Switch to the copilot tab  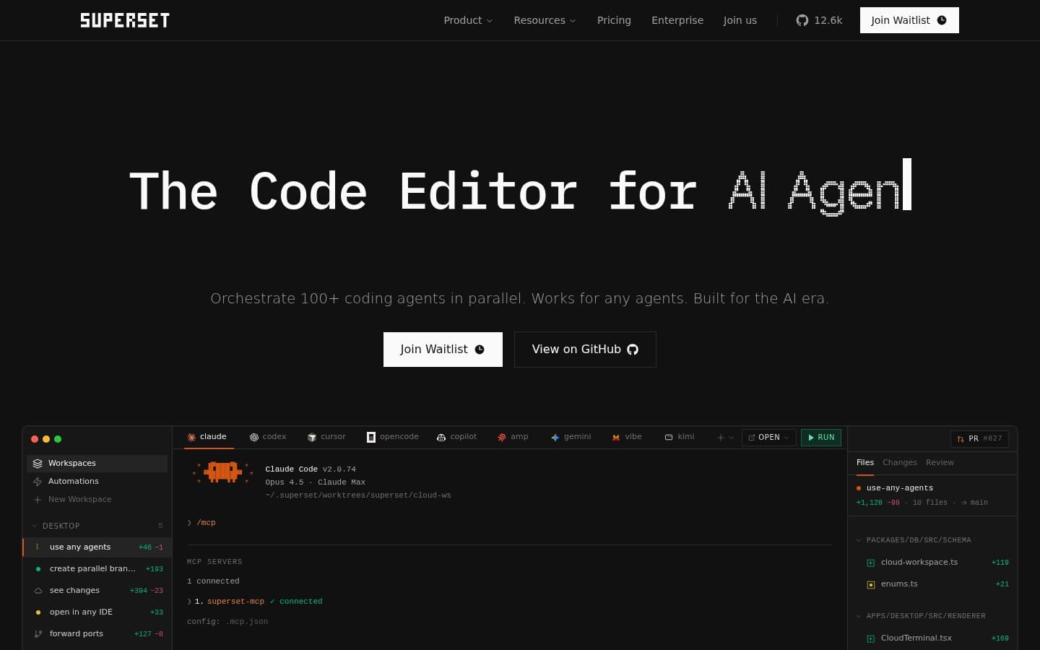456,437
